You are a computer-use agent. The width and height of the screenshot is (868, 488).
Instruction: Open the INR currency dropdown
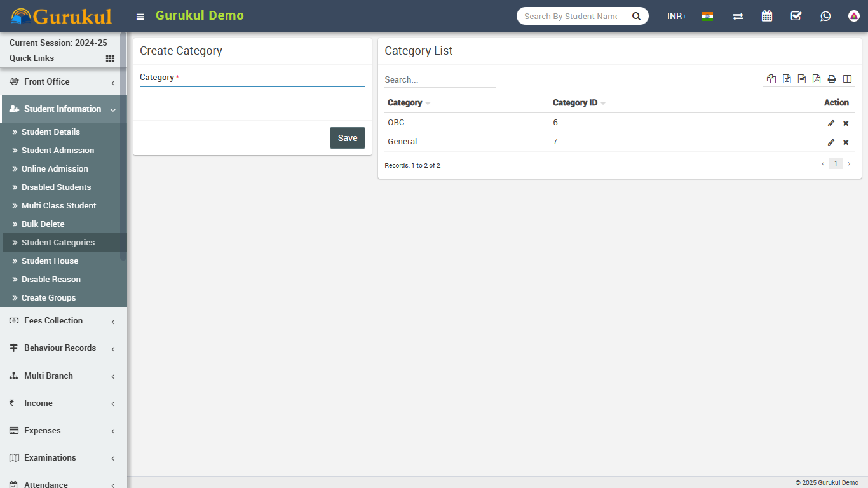[675, 16]
